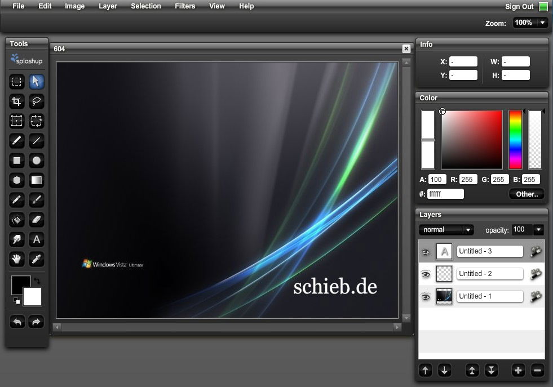Select the Text tool
The width and height of the screenshot is (553, 387).
click(36, 239)
